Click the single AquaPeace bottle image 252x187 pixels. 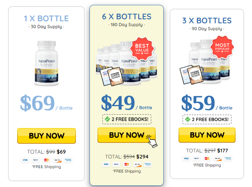[47, 63]
